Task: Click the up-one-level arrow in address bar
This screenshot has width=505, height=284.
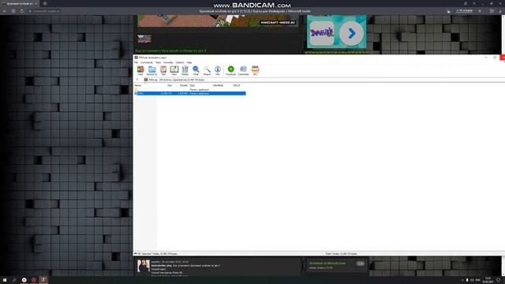Action: (137, 80)
